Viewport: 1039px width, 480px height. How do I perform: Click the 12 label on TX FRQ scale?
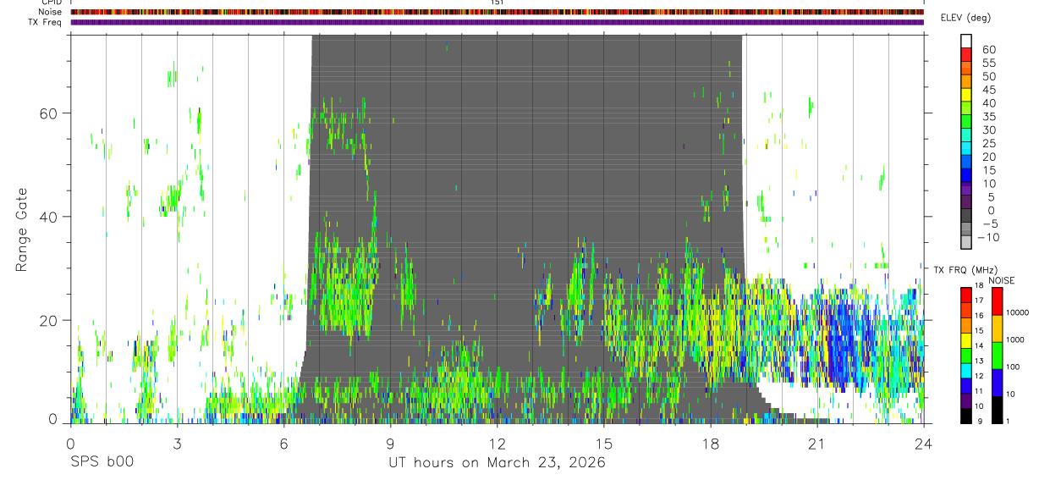click(978, 376)
